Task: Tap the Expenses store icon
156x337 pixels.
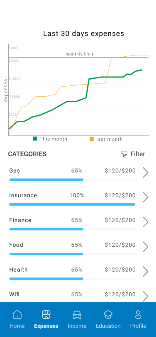Action: 46,315
